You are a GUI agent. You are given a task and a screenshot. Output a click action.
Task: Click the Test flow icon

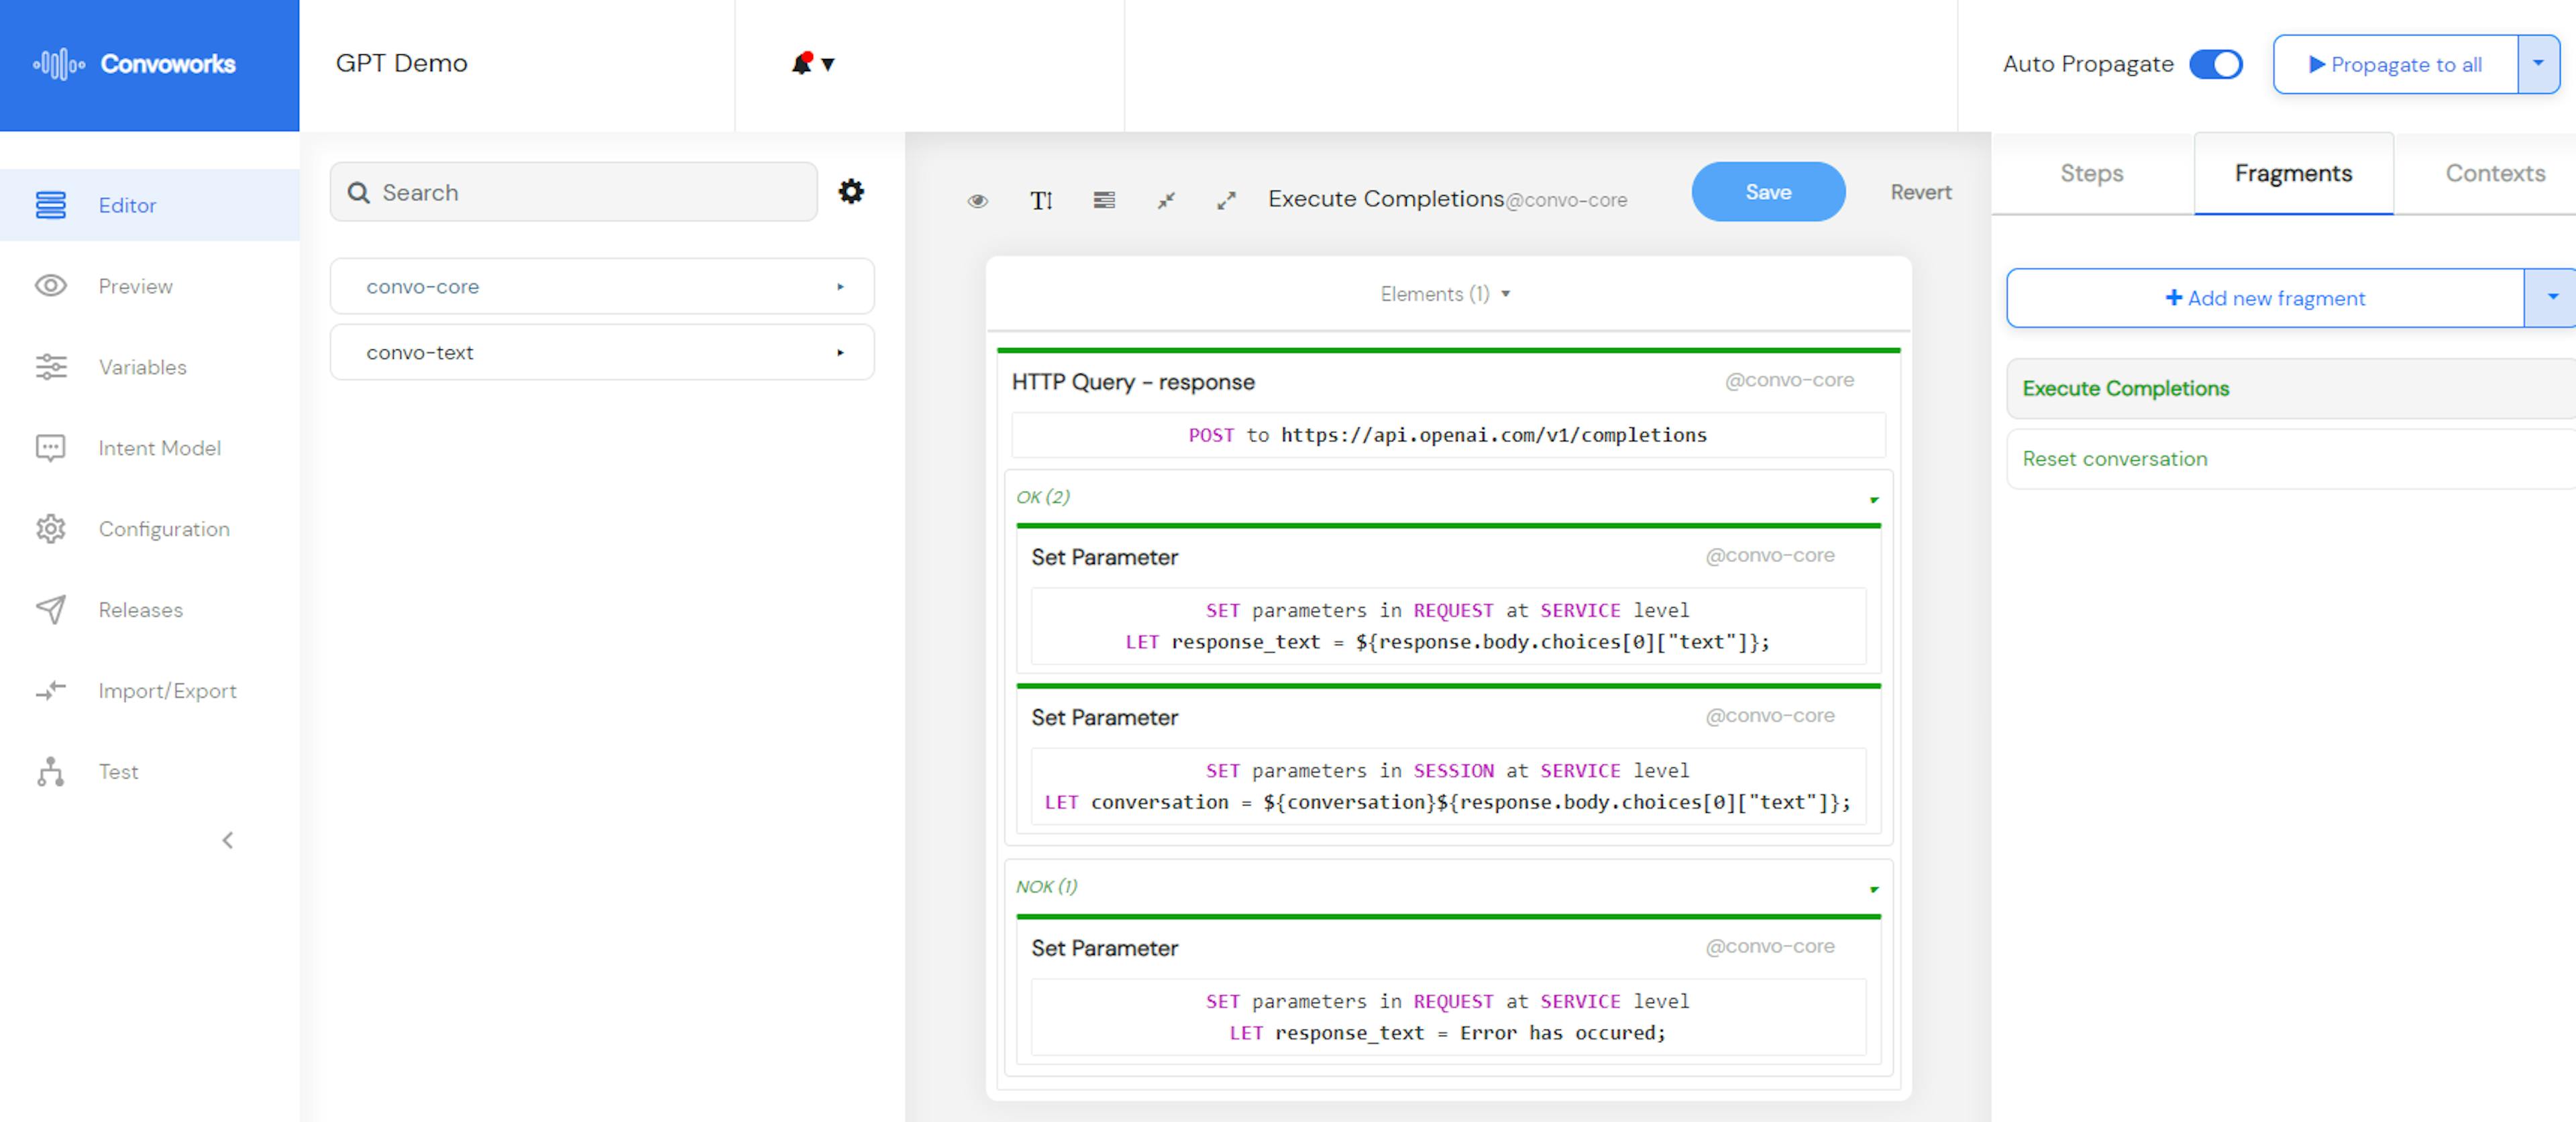[x=51, y=772]
